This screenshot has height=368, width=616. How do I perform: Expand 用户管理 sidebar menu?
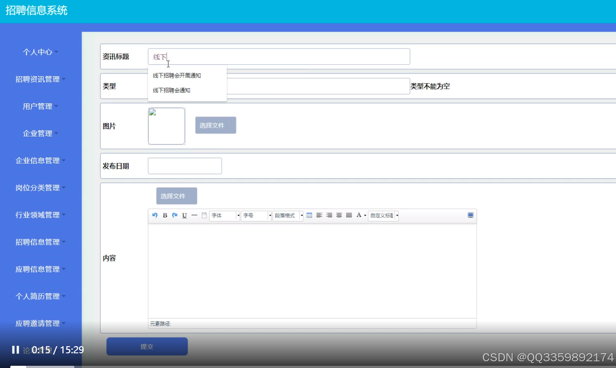coord(41,106)
